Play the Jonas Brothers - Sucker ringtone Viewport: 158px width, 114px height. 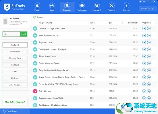(144, 35)
